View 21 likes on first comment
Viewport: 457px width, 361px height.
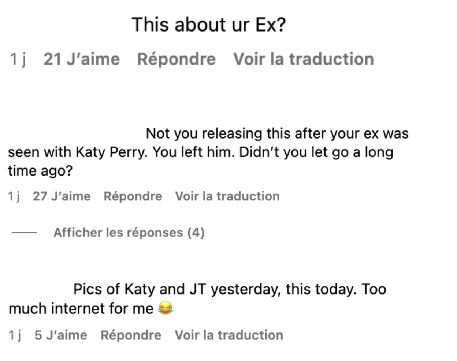click(81, 59)
